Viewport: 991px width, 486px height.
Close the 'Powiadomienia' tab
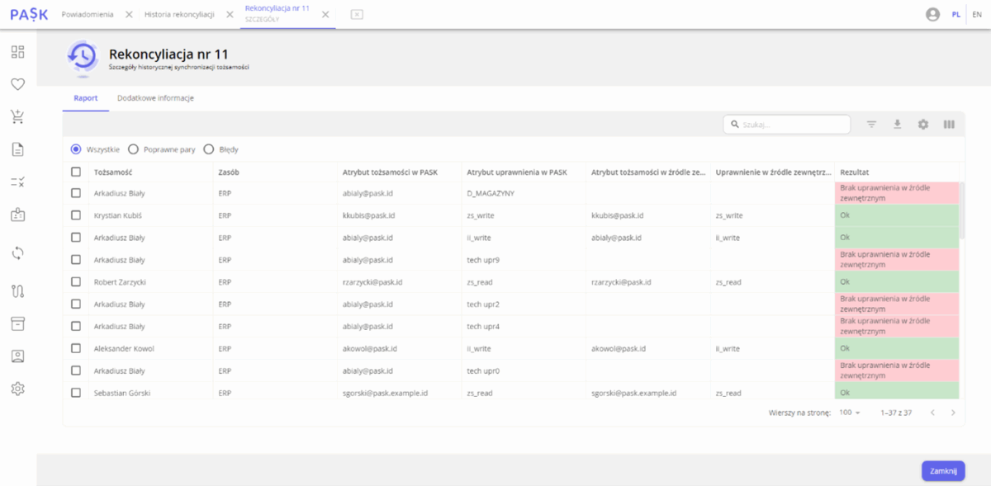(128, 15)
